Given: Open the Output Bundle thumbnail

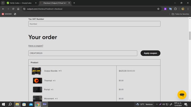Looking at the screenshot, I should click(x=36, y=71).
